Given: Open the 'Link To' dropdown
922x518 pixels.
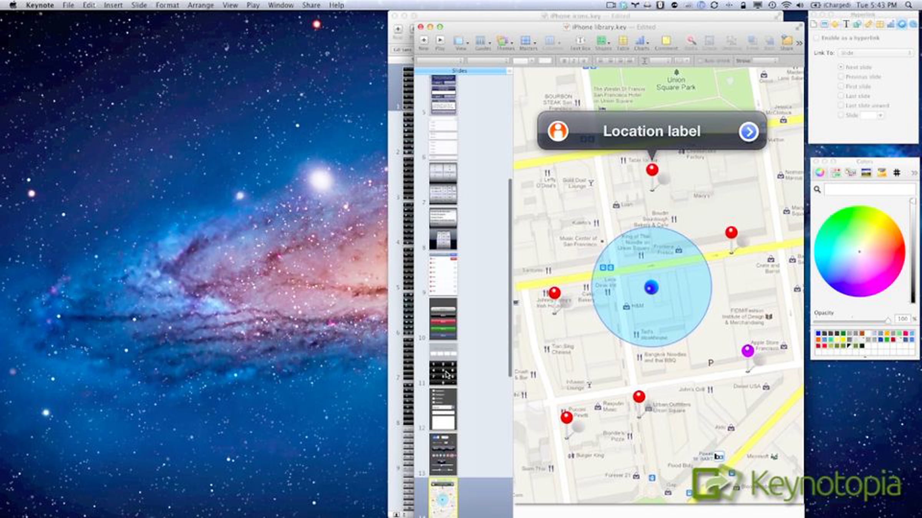Looking at the screenshot, I should tap(875, 53).
